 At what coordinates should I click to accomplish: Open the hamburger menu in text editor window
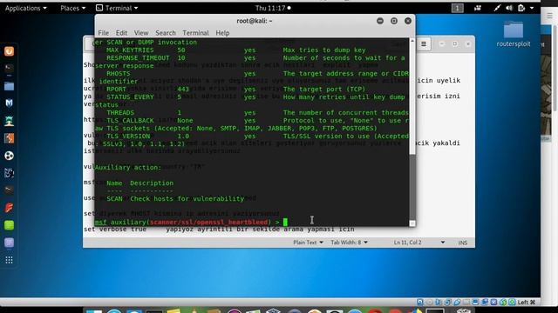click(424, 44)
